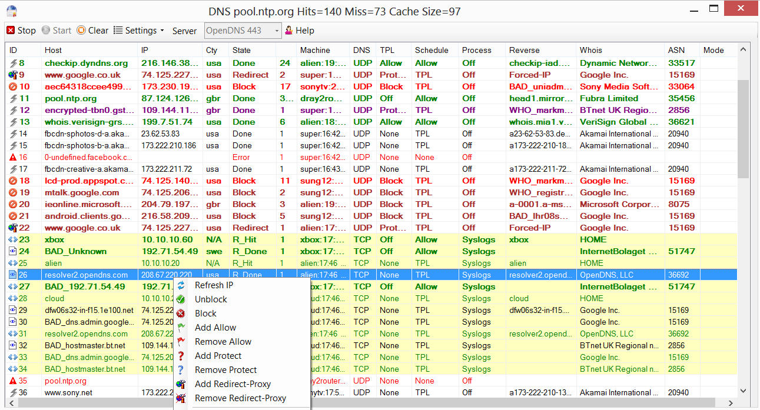
Task: Click the blocked icon on row 10
Action: coord(13,86)
